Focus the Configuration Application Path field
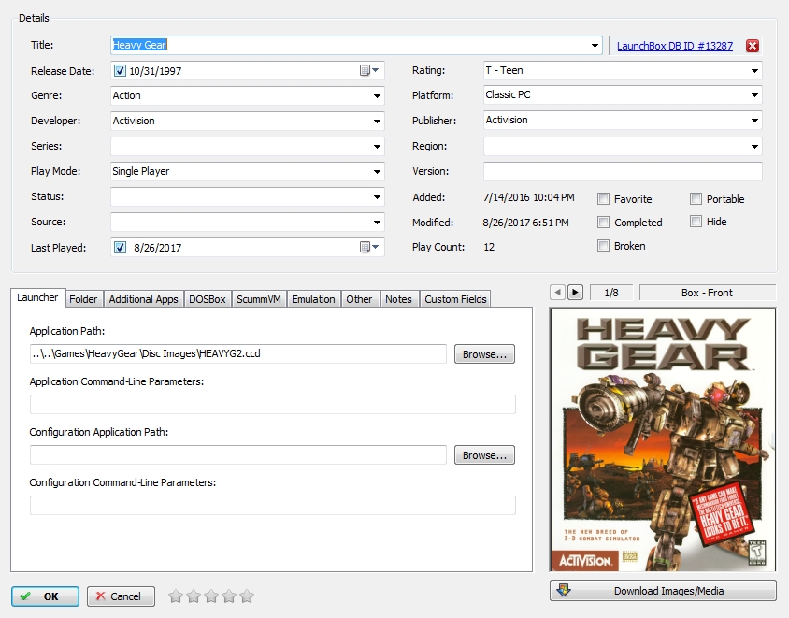The height and width of the screenshot is (618, 789). [x=238, y=455]
